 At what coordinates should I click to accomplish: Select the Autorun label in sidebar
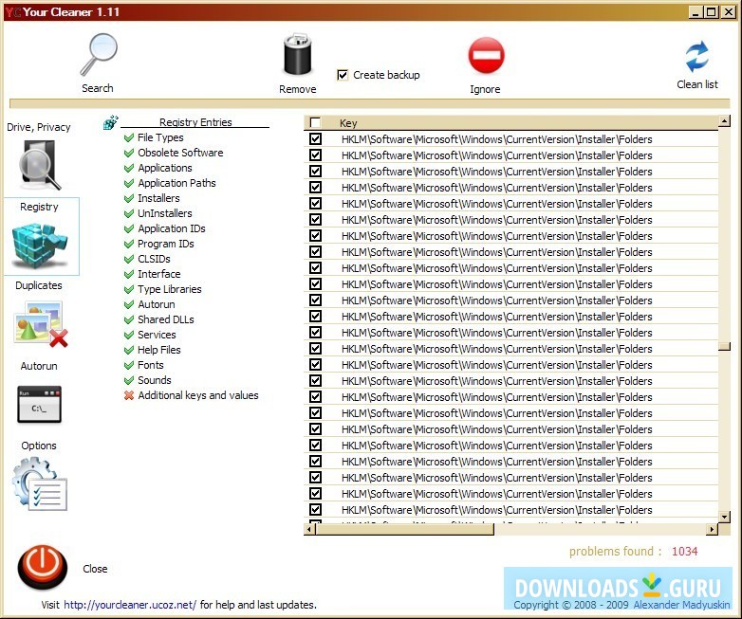[x=39, y=366]
